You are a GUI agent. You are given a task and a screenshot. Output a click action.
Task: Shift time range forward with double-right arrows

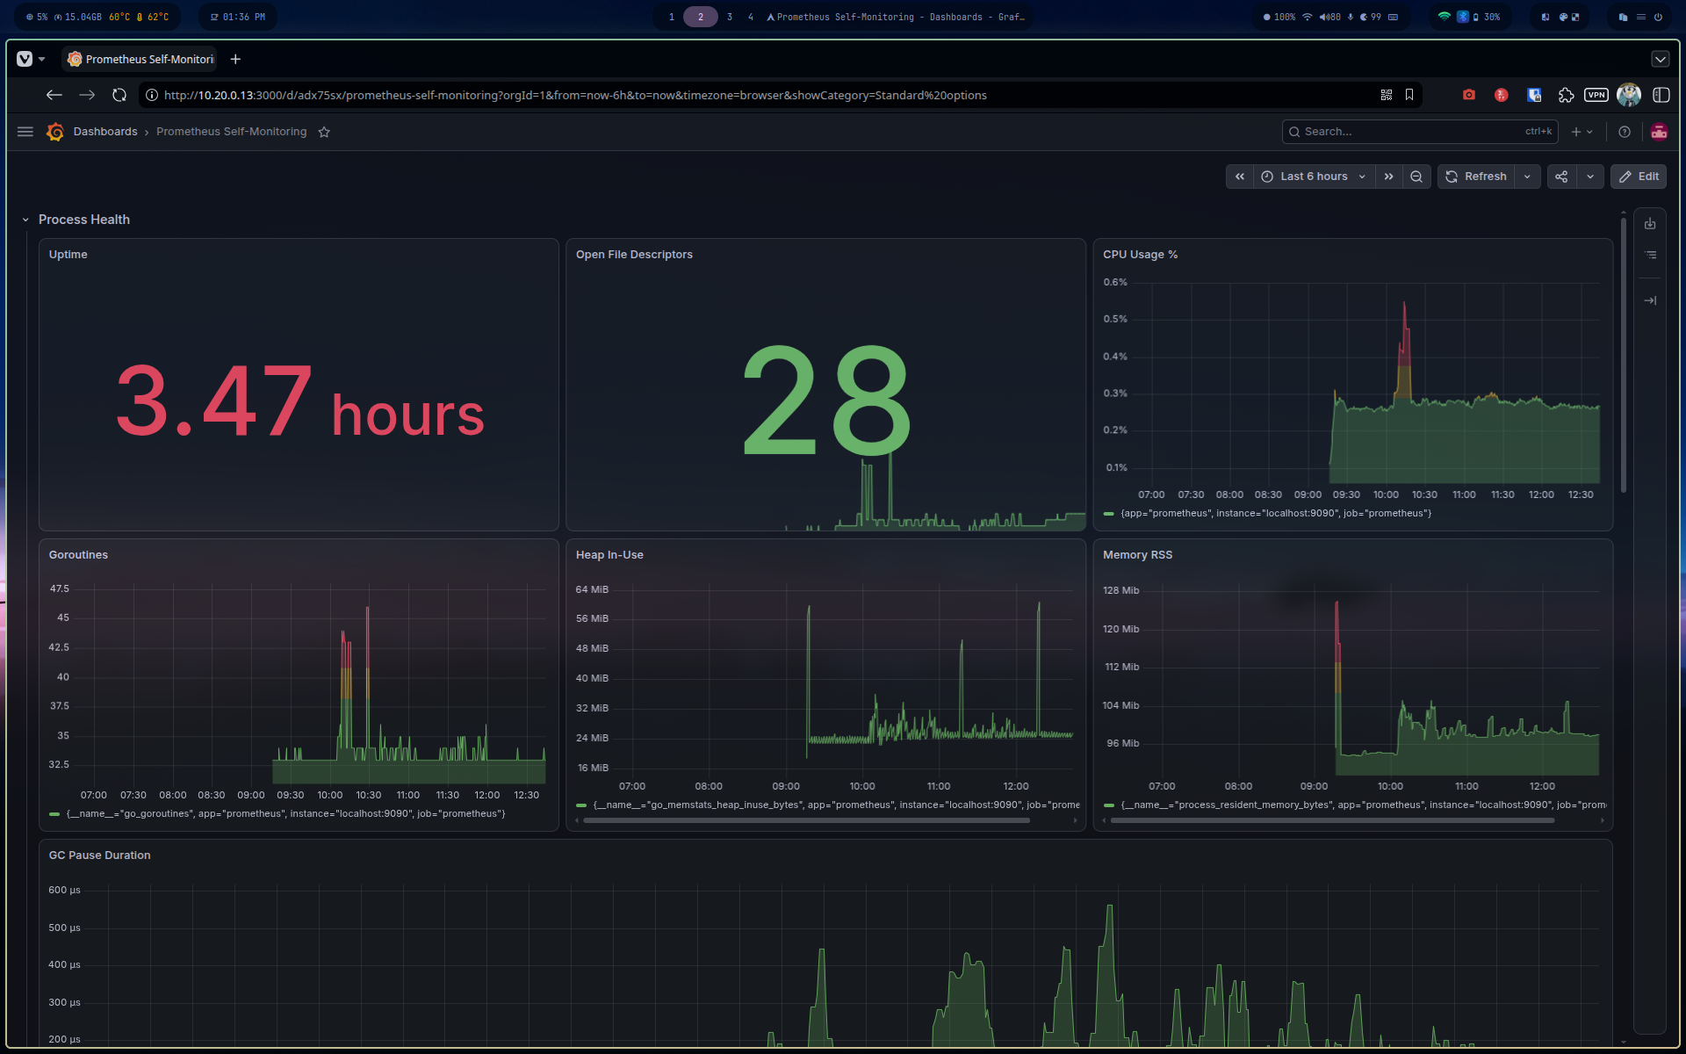point(1388,177)
